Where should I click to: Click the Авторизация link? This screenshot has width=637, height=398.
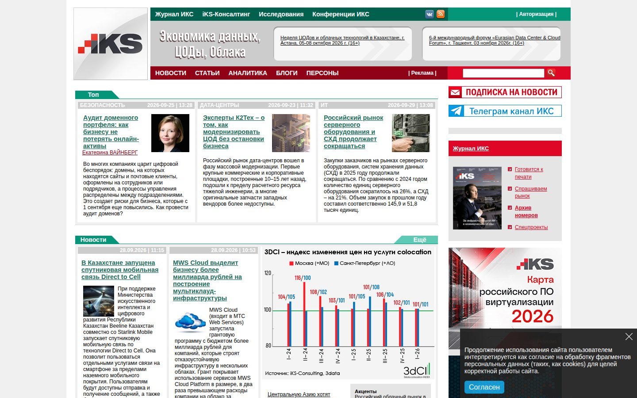coord(536,14)
